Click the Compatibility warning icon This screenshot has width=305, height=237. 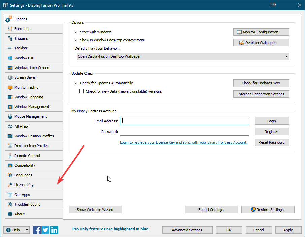pos(10,165)
